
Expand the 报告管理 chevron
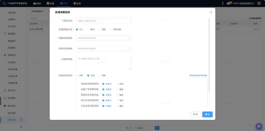[x=22, y=98]
